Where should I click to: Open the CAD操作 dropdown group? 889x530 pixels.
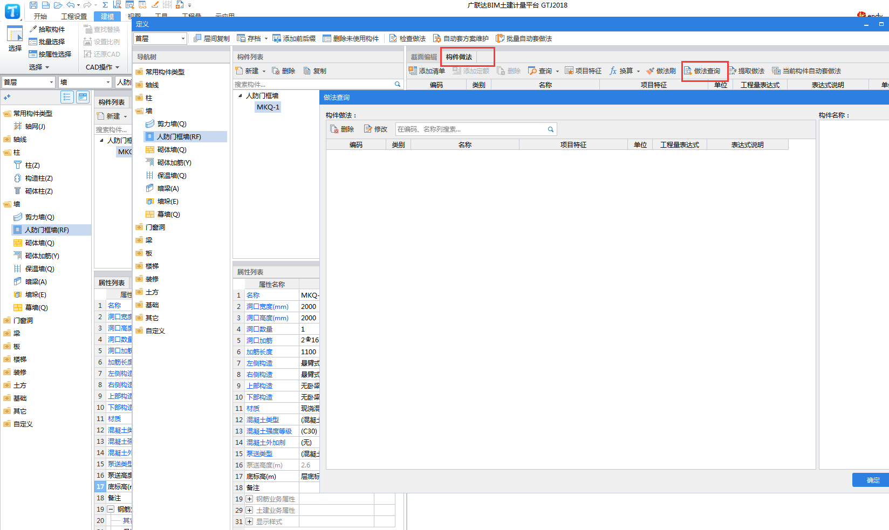pyautogui.click(x=102, y=67)
